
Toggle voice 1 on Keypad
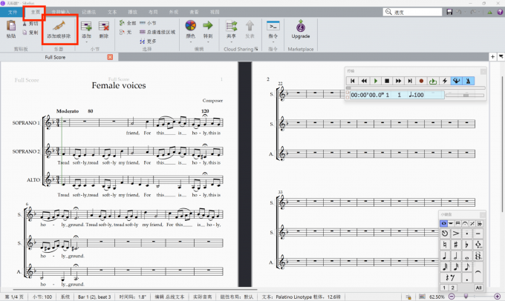tap(444, 288)
